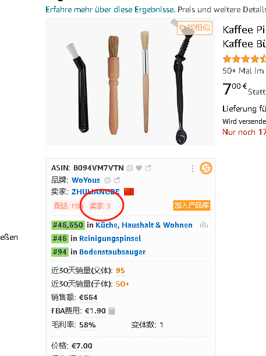Open the ZHULIANGDE seller link
Image resolution: width=266 pixels, height=356 pixels.
tap(95, 192)
